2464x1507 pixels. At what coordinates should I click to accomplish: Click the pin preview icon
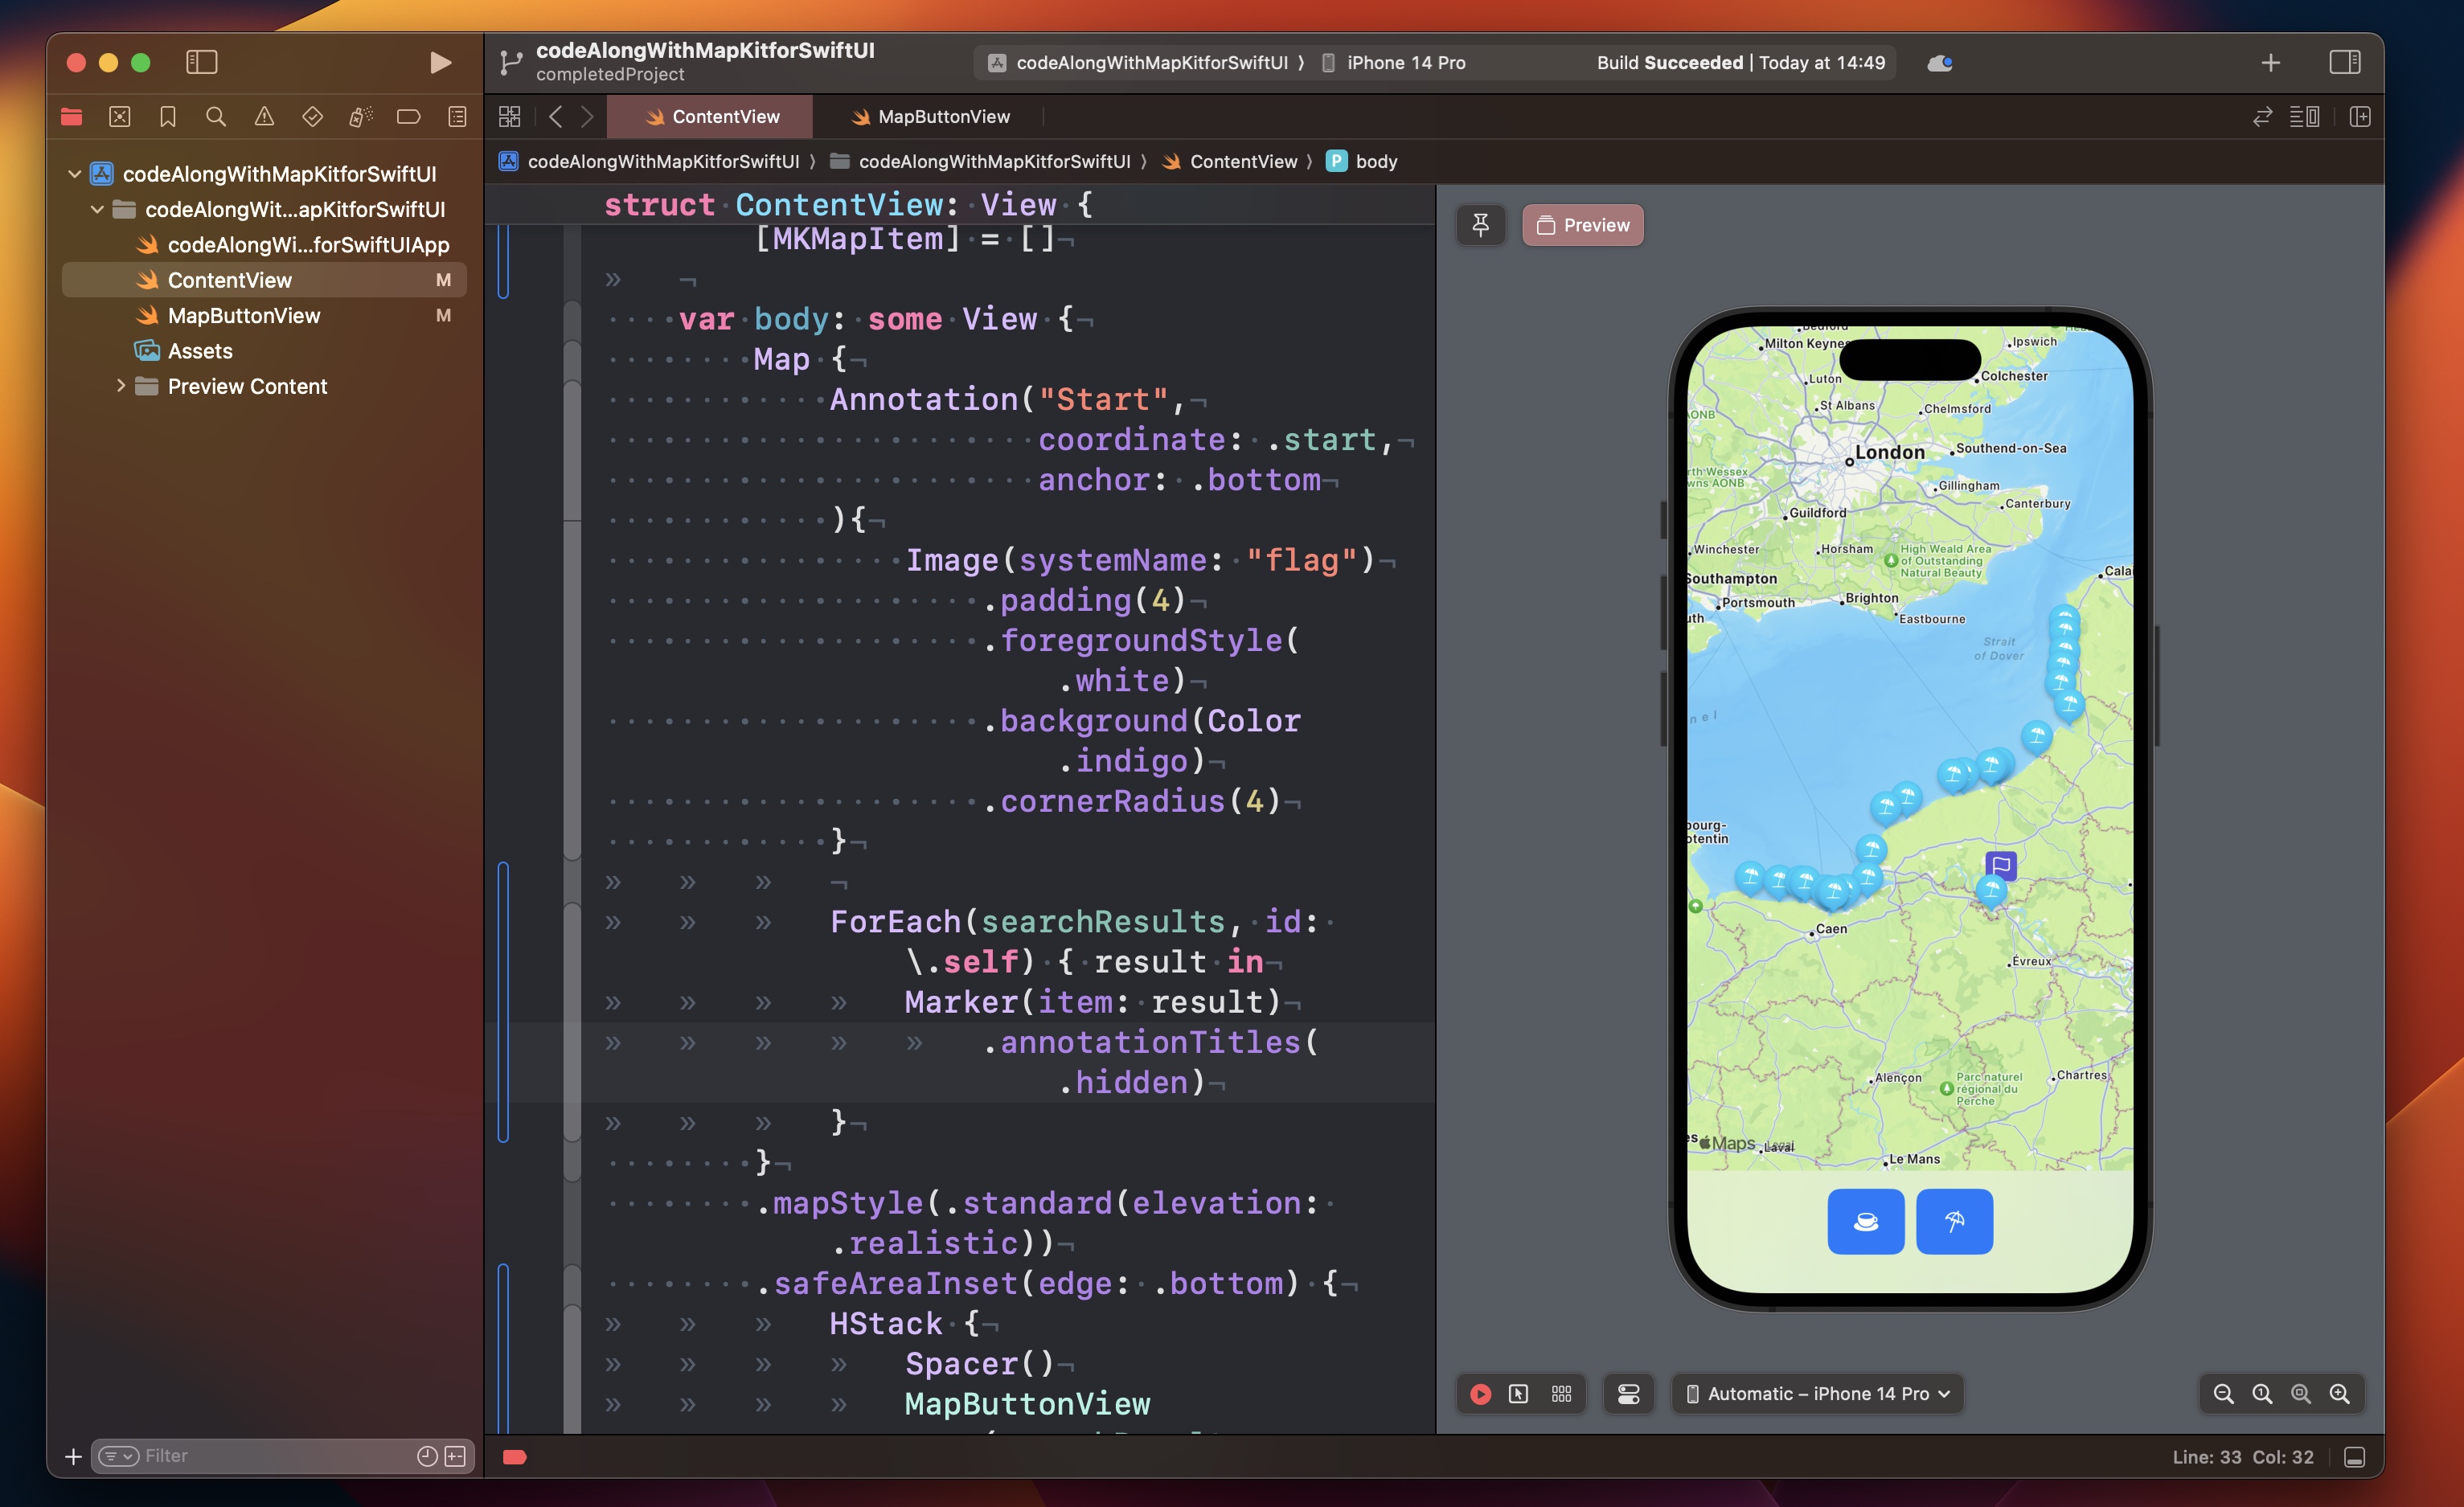[1480, 225]
